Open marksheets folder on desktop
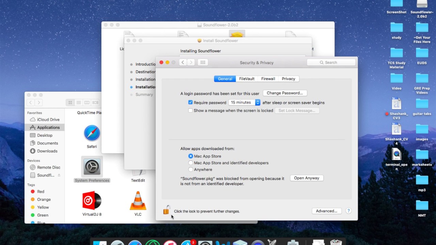The image size is (436, 245). [422, 154]
